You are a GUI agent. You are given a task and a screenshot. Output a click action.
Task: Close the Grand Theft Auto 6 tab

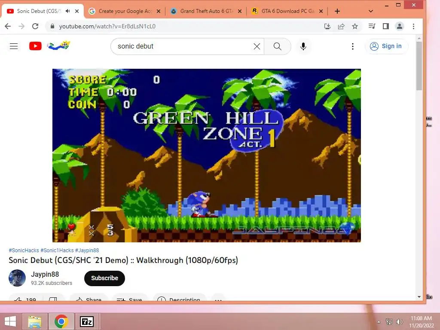240,11
